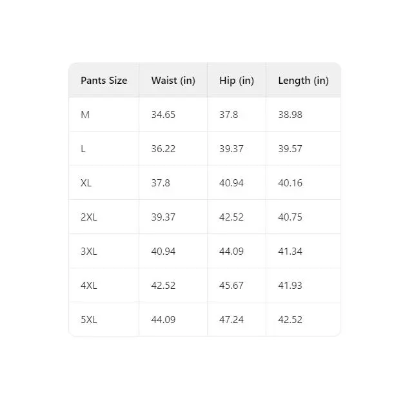Click the 3XL size label
Screen dimensions: 394x394
[x=89, y=251]
